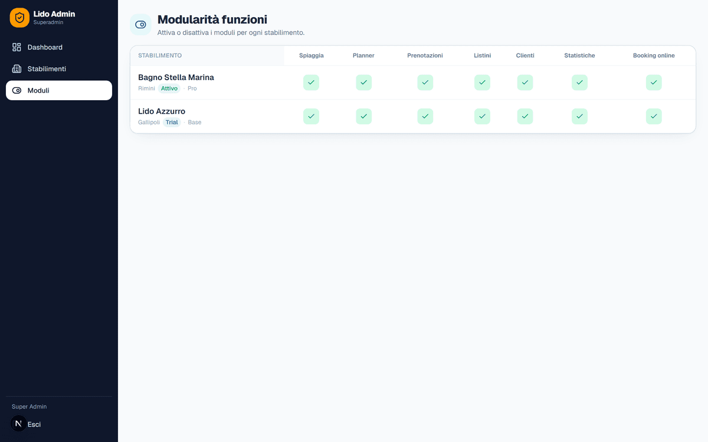Viewport: 708px width, 442px height.
Task: Click the Clienti column header
Action: [x=525, y=55]
